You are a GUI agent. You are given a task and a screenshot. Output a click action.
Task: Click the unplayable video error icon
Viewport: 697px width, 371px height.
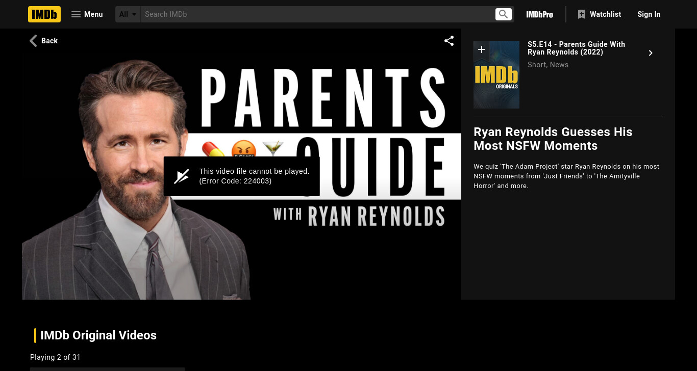point(182,176)
